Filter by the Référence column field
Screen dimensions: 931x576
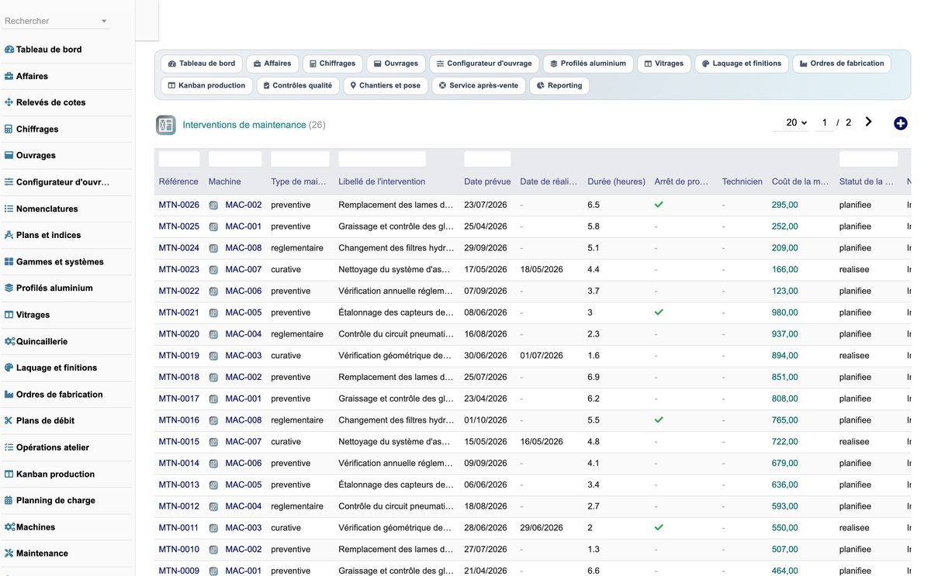[179, 160]
